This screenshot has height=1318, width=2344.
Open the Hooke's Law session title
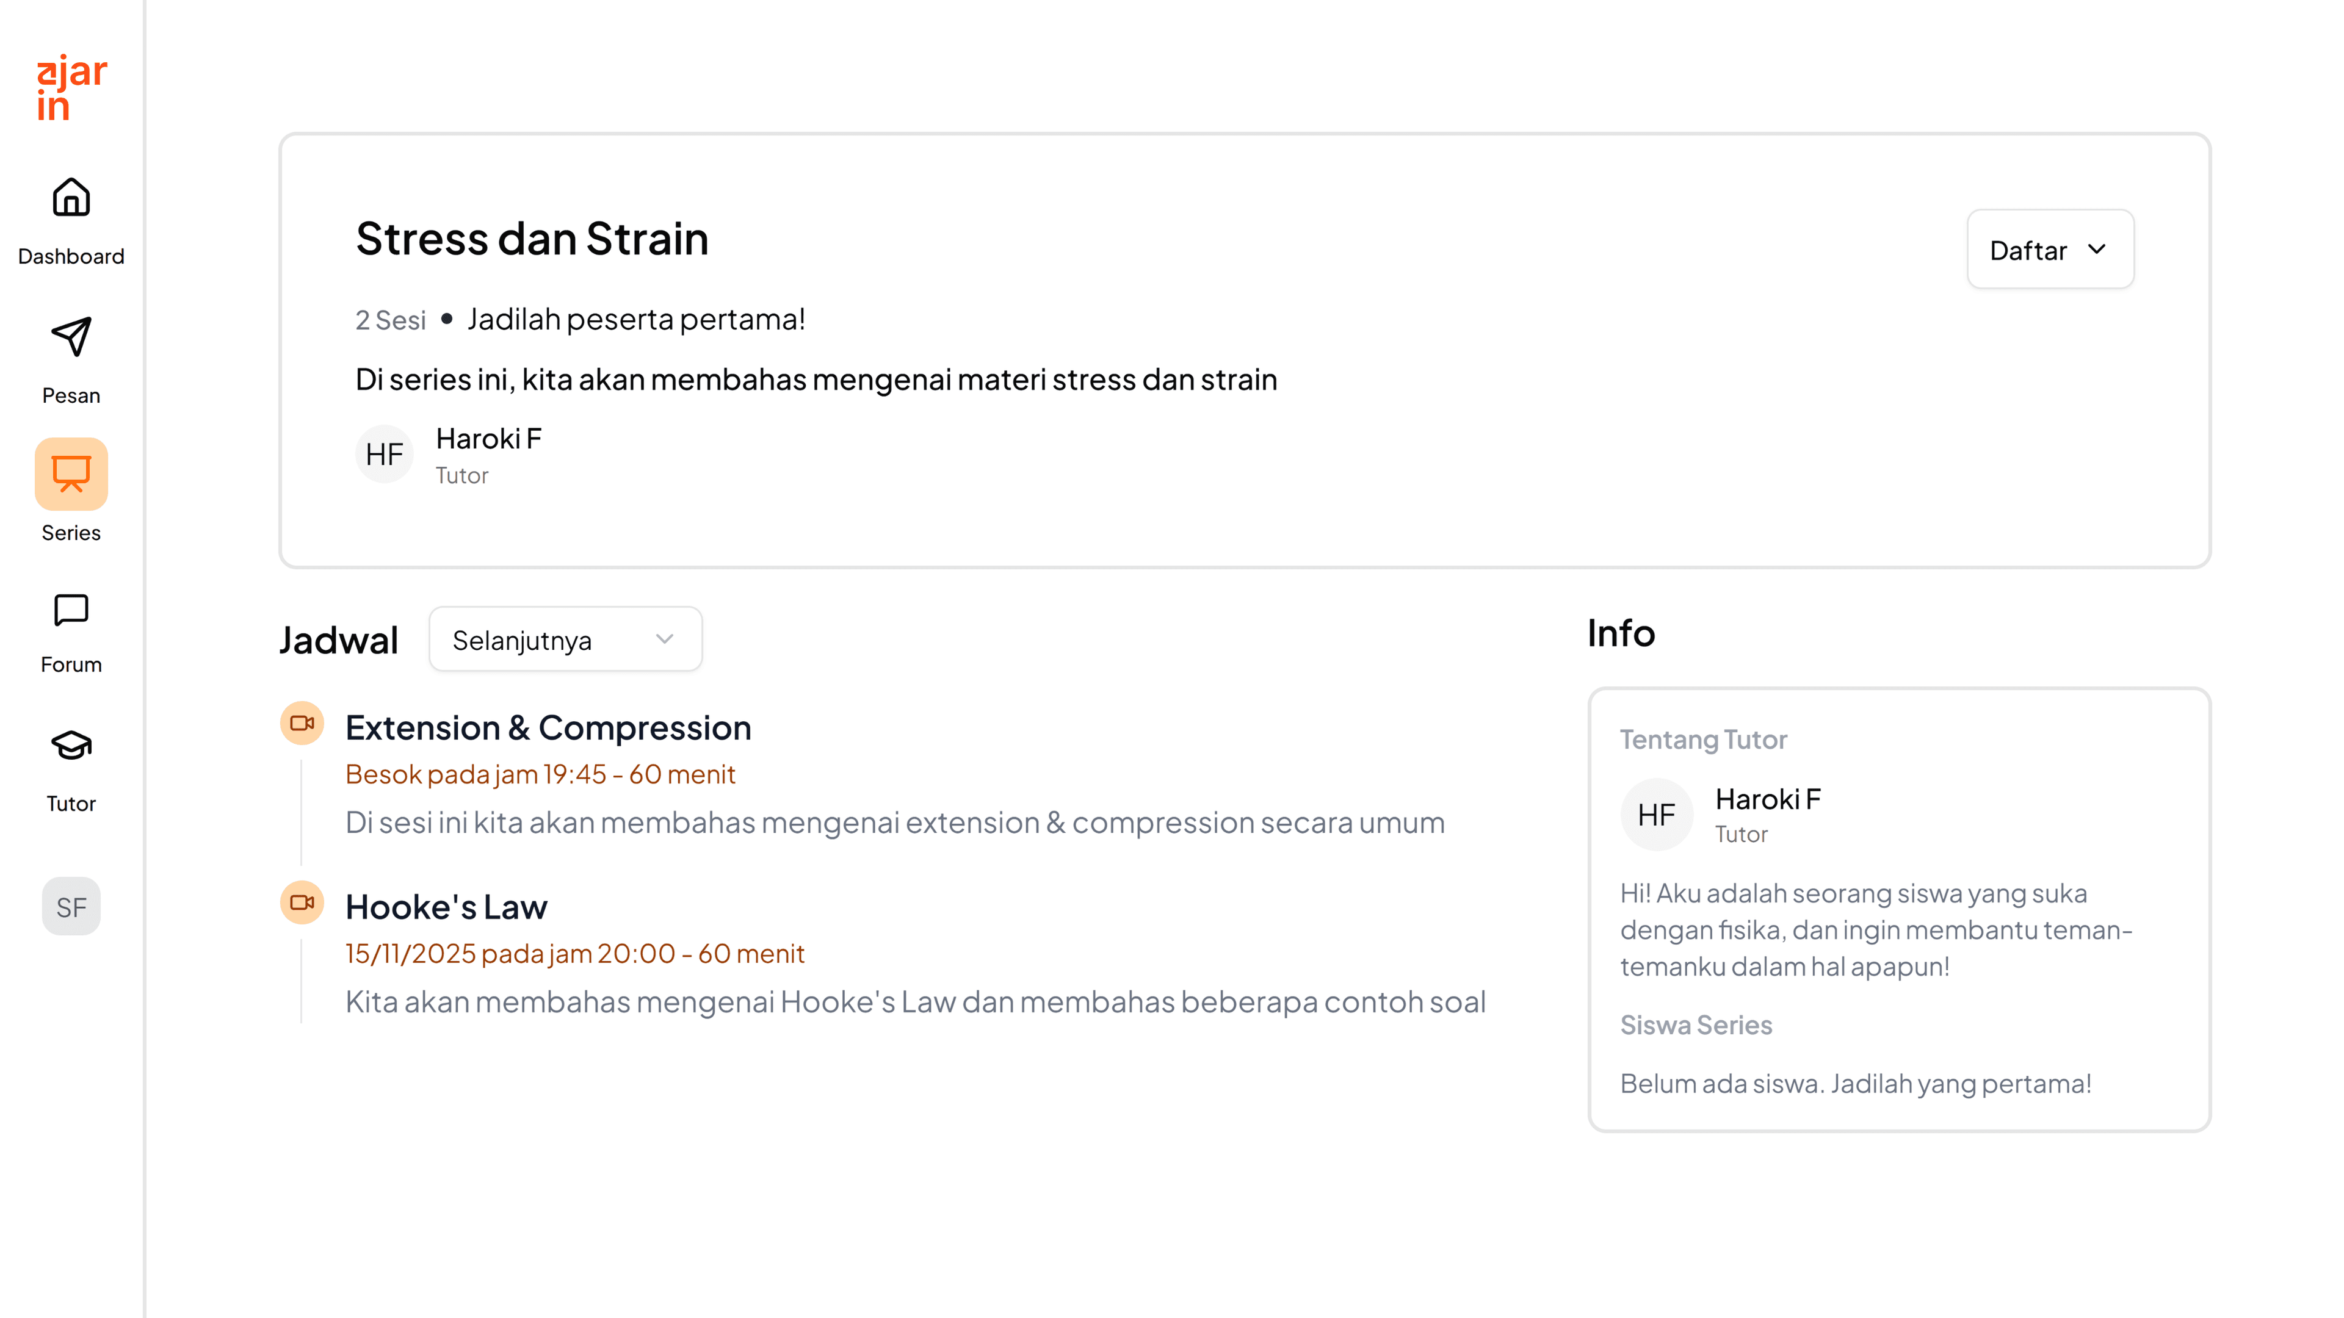click(446, 908)
